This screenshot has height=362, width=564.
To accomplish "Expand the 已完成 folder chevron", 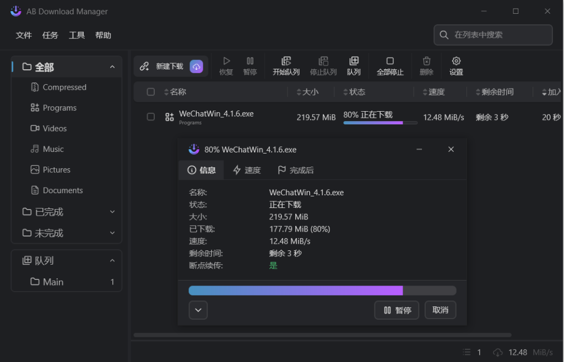I will pyautogui.click(x=112, y=212).
